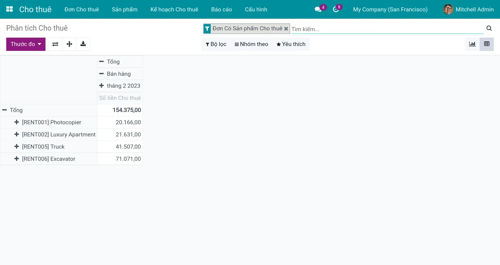Open the Báo cáo menu
The height and width of the screenshot is (265, 500).
point(221,9)
